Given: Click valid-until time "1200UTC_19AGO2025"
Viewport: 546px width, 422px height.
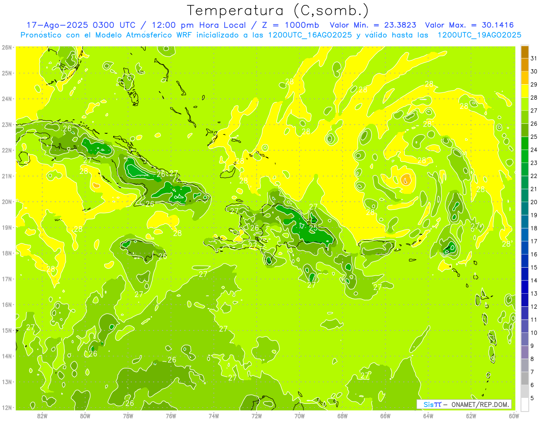Looking at the screenshot, I should click(x=480, y=35).
